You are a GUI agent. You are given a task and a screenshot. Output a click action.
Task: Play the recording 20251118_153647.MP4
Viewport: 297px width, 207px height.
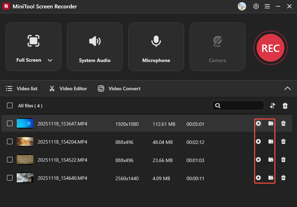(258, 123)
